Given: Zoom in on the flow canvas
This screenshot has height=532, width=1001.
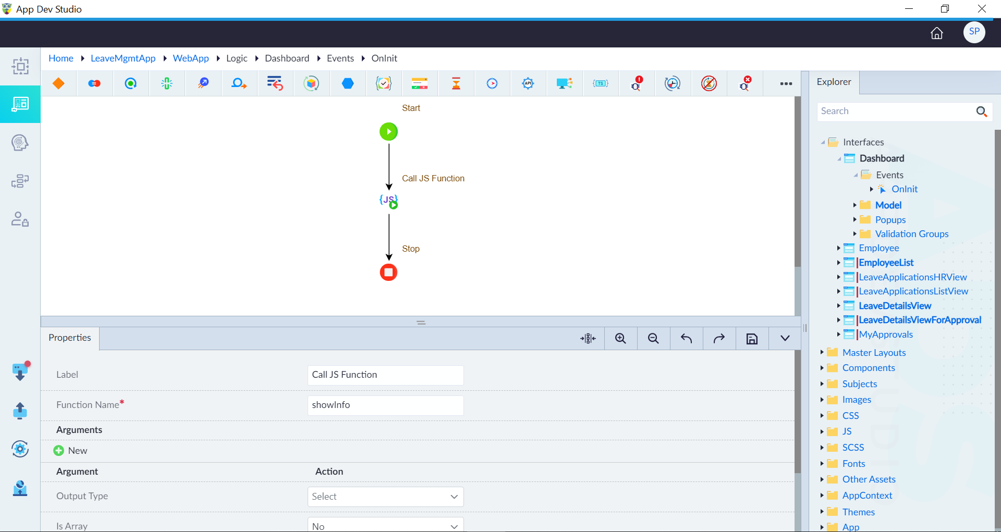Looking at the screenshot, I should click(620, 339).
